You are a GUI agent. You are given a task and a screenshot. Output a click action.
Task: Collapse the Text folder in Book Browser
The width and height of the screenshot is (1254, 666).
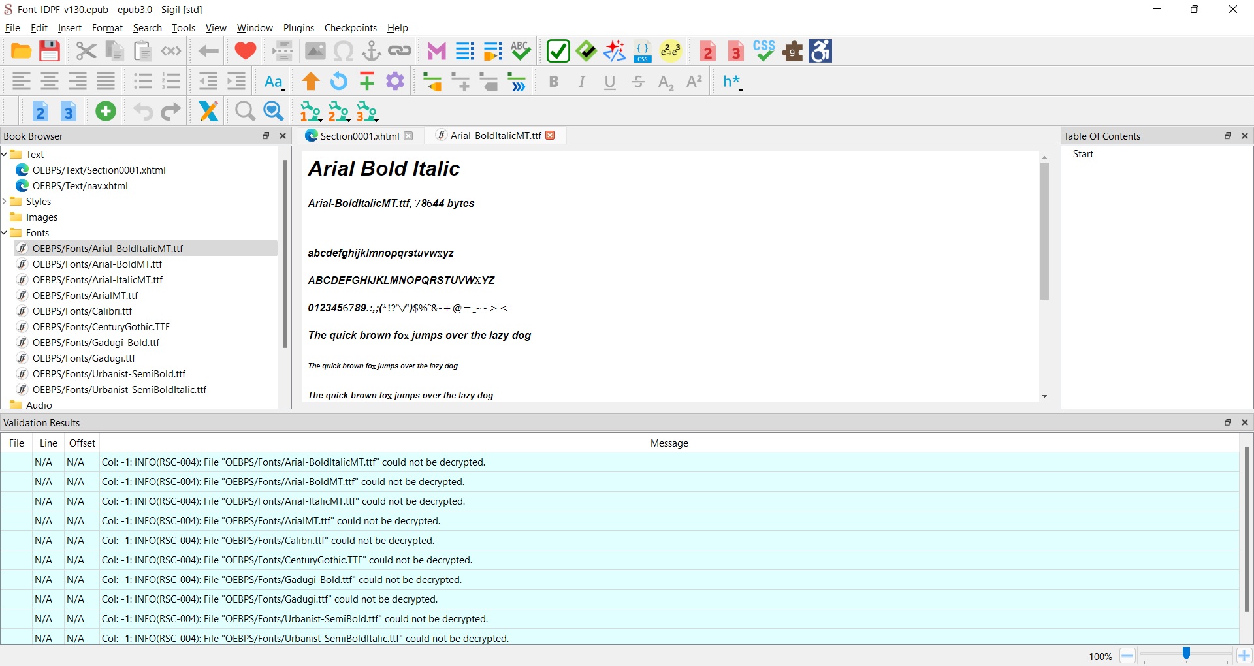click(x=5, y=155)
